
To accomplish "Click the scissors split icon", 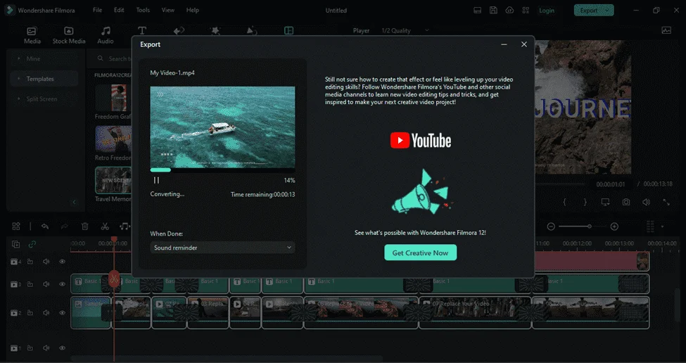I will coord(105,226).
